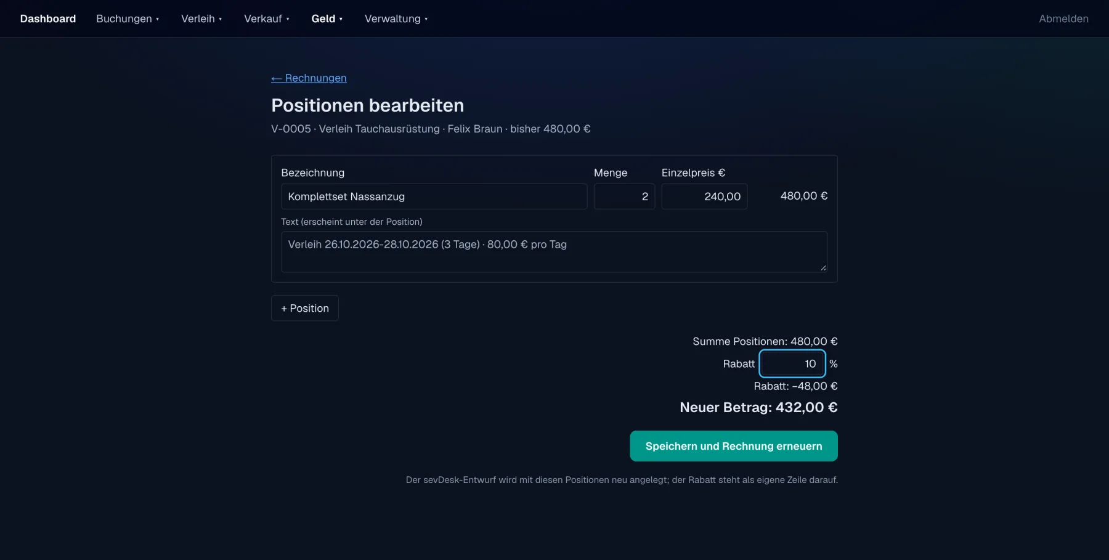Image resolution: width=1109 pixels, height=560 pixels.
Task: Click the sevDesk-Entwurf hint text
Action: click(622, 480)
